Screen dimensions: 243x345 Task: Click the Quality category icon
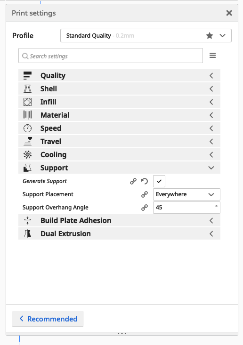coord(27,75)
